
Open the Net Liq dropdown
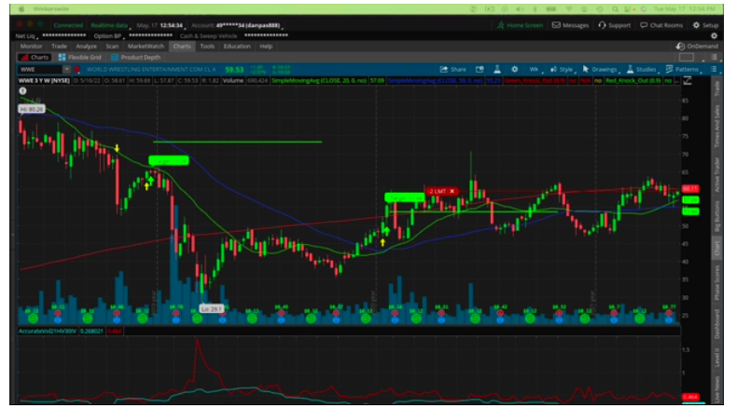[x=26, y=35]
